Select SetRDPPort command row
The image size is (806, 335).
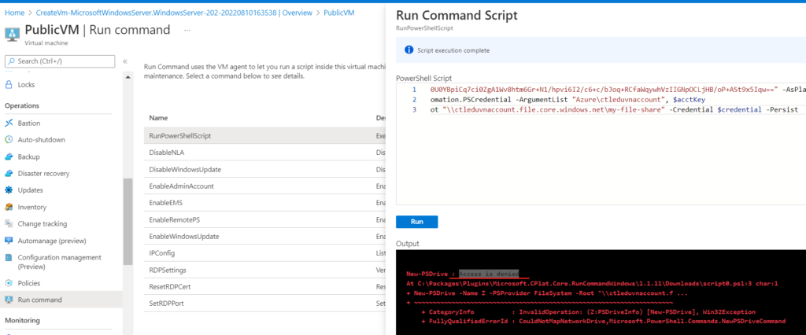(264, 303)
